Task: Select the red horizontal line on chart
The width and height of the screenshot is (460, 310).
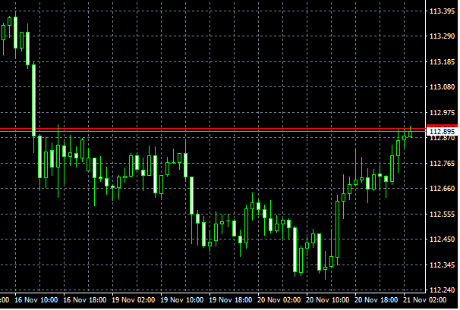Action: pyautogui.click(x=213, y=128)
